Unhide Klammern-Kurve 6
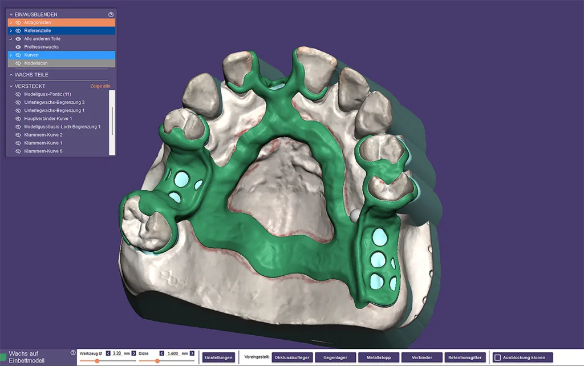Image resolution: width=584 pixels, height=366 pixels. point(18,151)
